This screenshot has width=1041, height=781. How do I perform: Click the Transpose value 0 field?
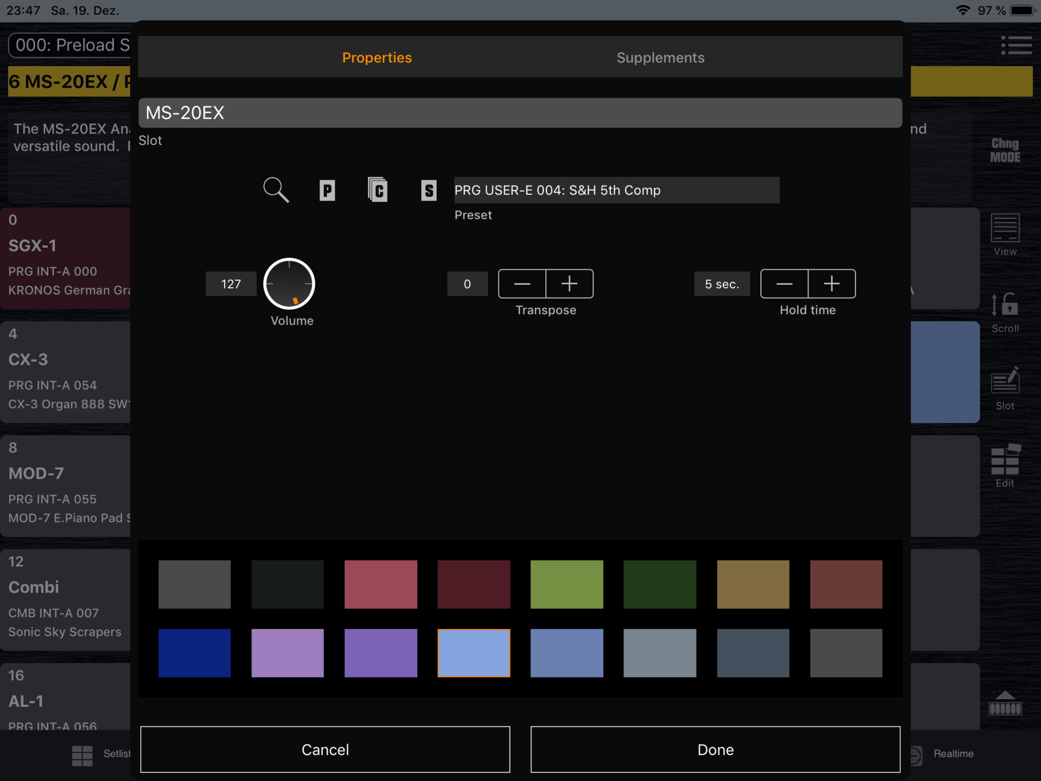point(467,284)
